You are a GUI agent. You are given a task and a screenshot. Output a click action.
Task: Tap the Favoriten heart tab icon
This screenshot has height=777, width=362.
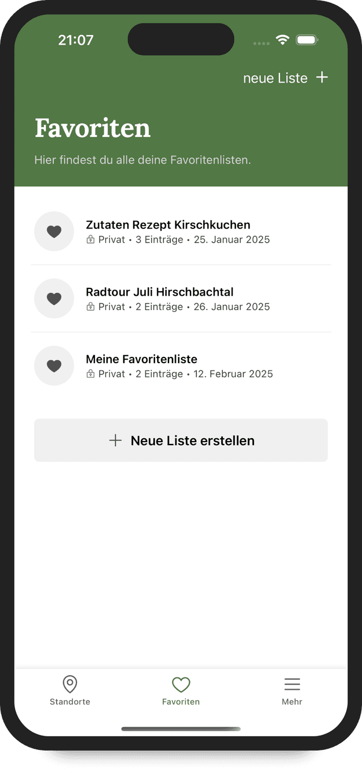[181, 684]
